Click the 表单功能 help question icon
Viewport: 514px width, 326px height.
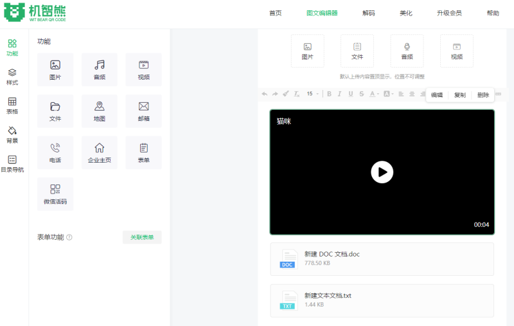[69, 237]
